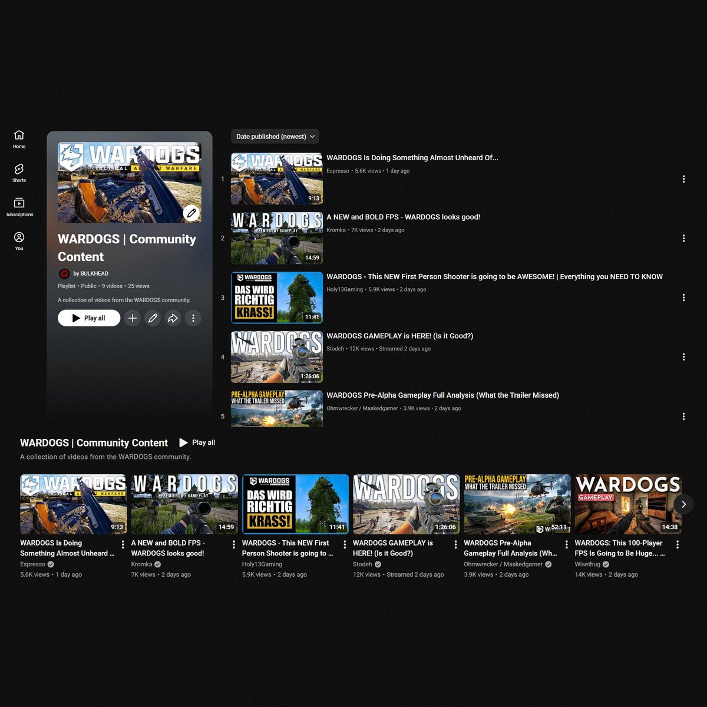This screenshot has height=707, width=707.
Task: Open Stodeh channel in the playlist row
Action: 335,349
